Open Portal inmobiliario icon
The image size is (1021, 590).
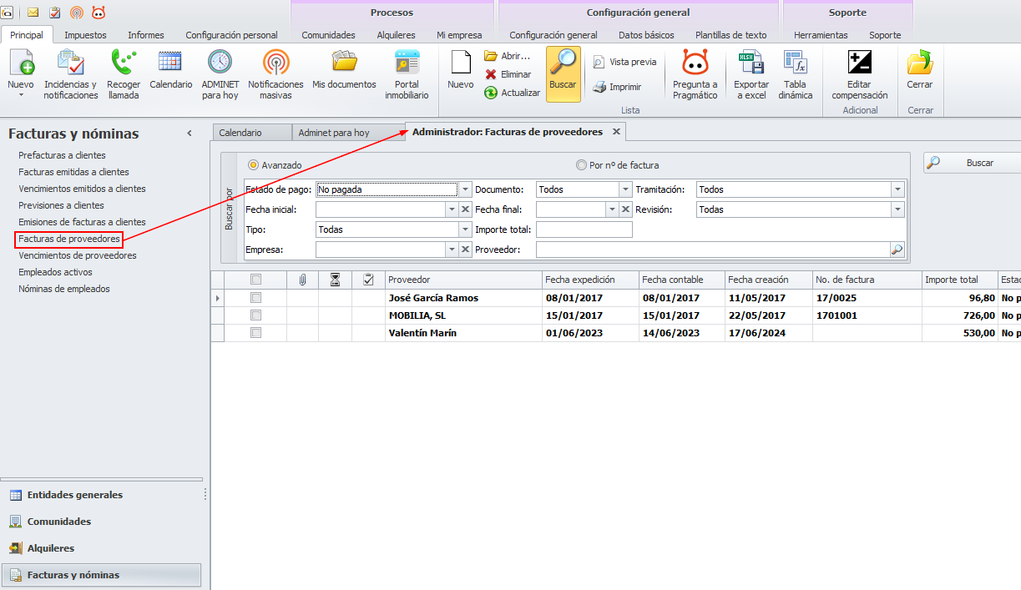pyautogui.click(x=407, y=63)
